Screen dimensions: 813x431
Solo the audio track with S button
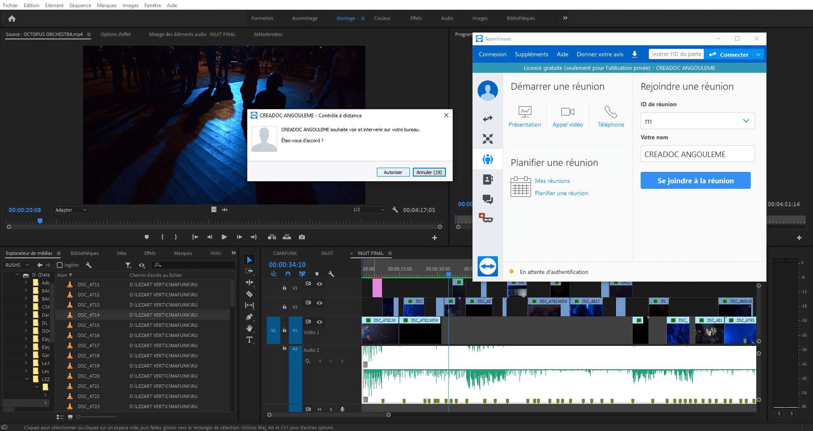pyautogui.click(x=331, y=409)
